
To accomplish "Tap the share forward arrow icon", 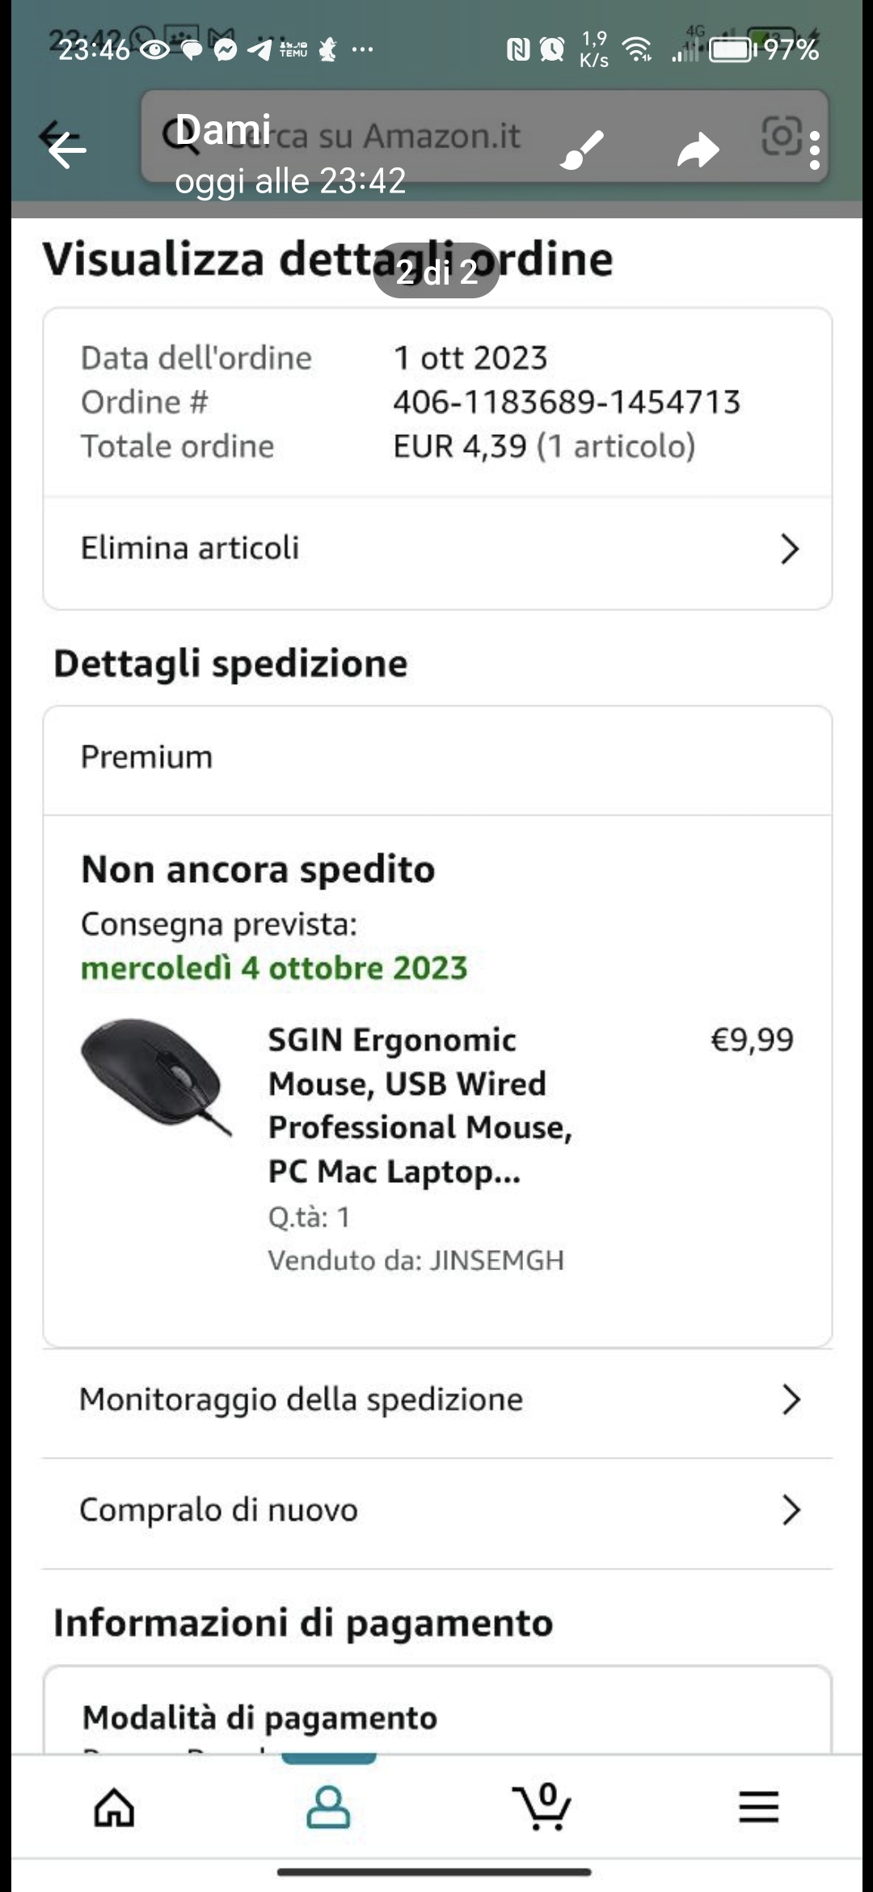I will (698, 150).
